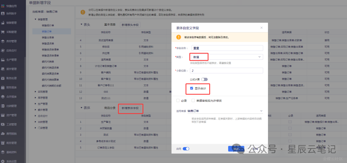Click the 新增表头字段 button

coord(130,25)
